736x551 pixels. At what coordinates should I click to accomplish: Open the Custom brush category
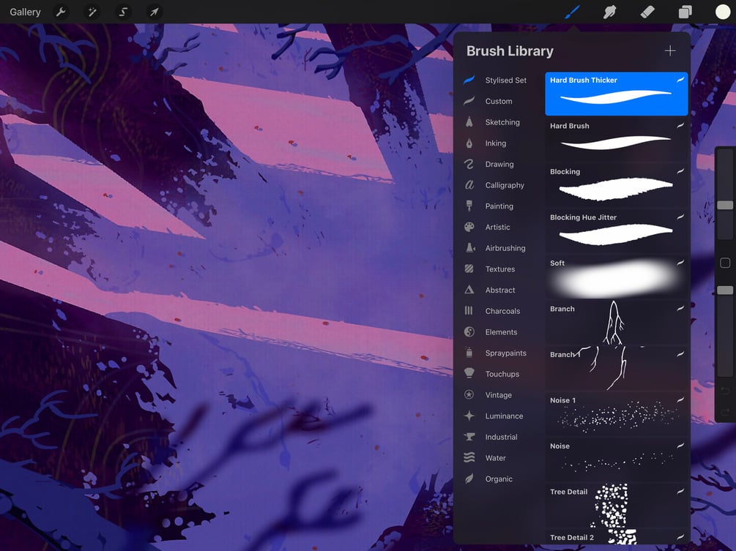click(497, 101)
